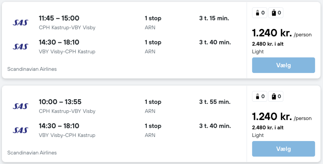Viewport: 323px width, 164px height.
Task: Click 3 t. 15 min. duration
Action: (x=214, y=18)
